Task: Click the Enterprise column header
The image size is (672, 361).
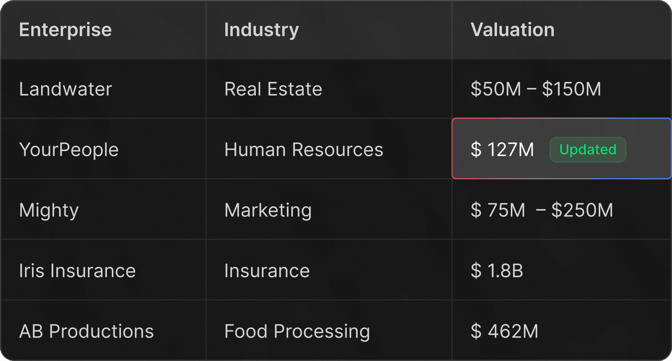Action: tap(66, 30)
